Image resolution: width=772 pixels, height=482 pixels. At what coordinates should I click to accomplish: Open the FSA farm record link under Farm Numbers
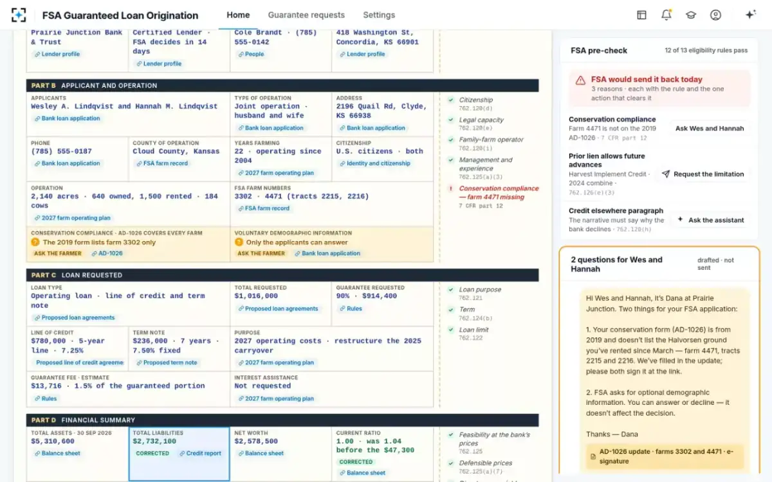point(263,208)
